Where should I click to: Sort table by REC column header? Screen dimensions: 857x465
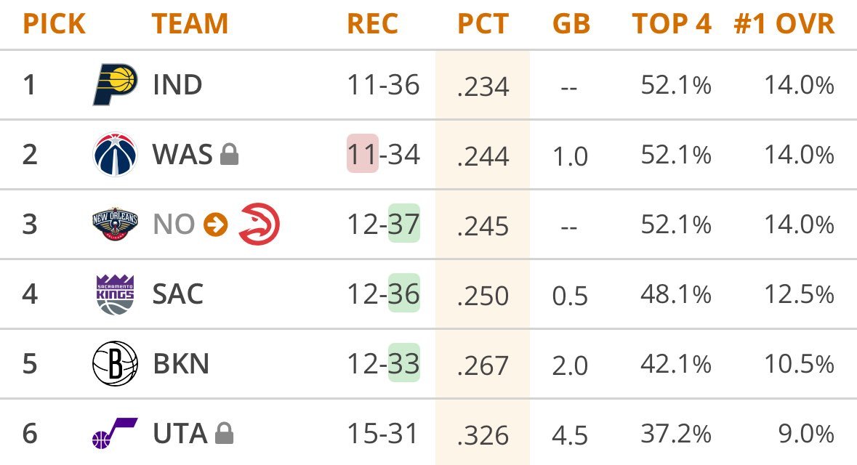(372, 24)
